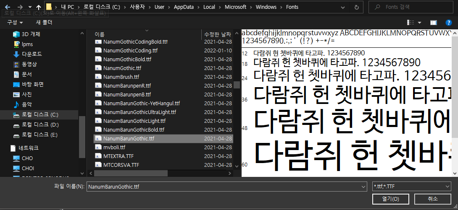This screenshot has width=458, height=210.
Task: Click font icon of MTCORSVA.TTF
Action: click(98, 165)
